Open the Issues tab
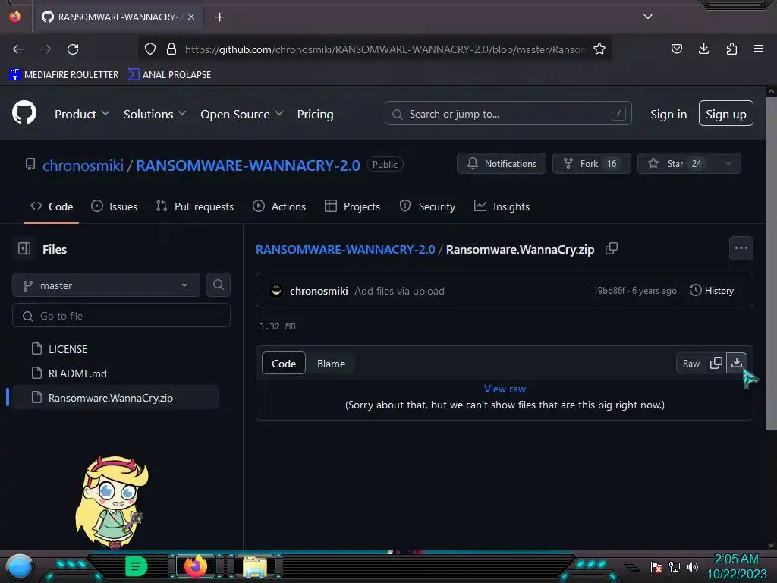Screen dimensions: 777x583 [114, 206]
